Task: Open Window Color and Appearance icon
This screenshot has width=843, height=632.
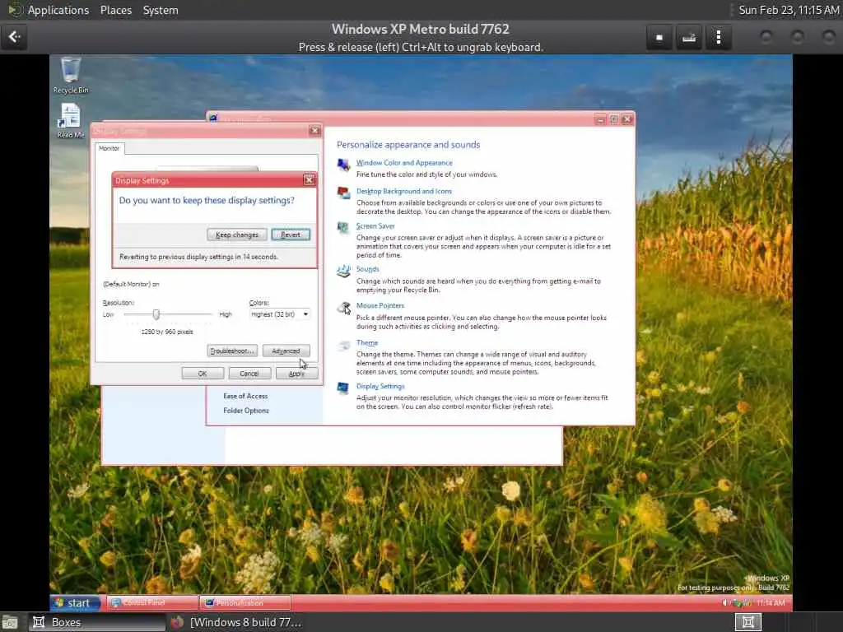Action: pyautogui.click(x=343, y=165)
